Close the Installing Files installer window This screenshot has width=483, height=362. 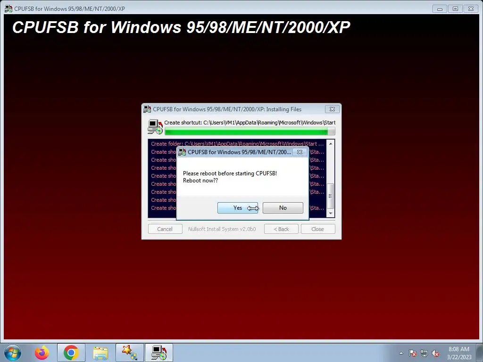pyautogui.click(x=332, y=109)
